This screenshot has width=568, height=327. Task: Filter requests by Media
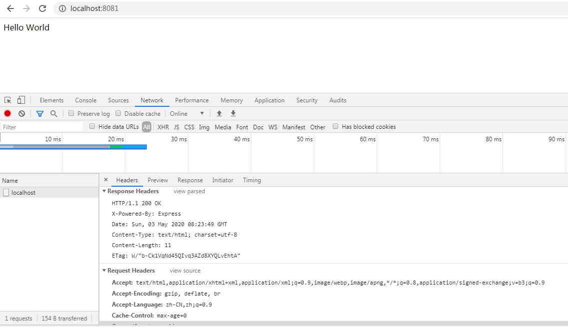click(223, 127)
